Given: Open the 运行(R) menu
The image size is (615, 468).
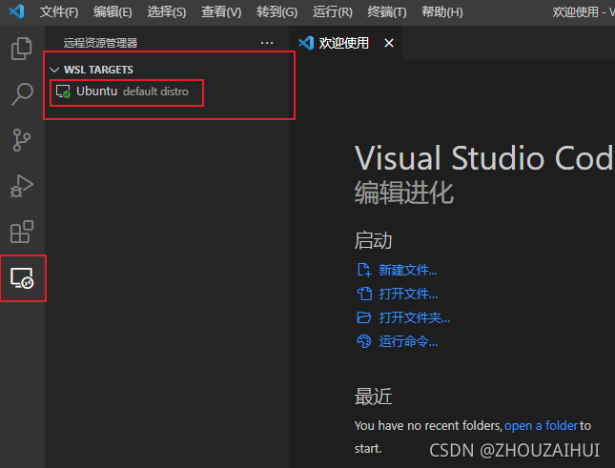Looking at the screenshot, I should click(332, 12).
